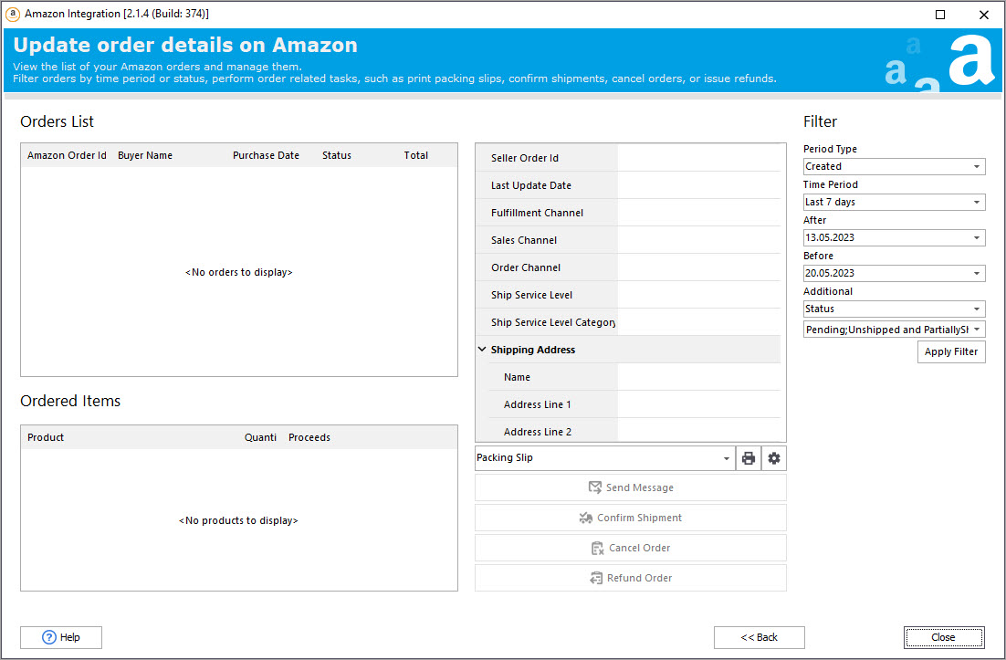Open the After date picker dropdown
The height and width of the screenshot is (660, 1006).
(x=977, y=238)
